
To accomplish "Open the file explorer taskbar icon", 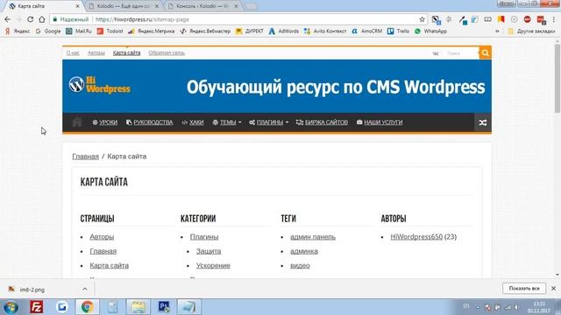I will point(138,307).
